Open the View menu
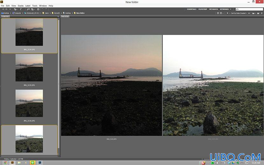 [14, 6]
